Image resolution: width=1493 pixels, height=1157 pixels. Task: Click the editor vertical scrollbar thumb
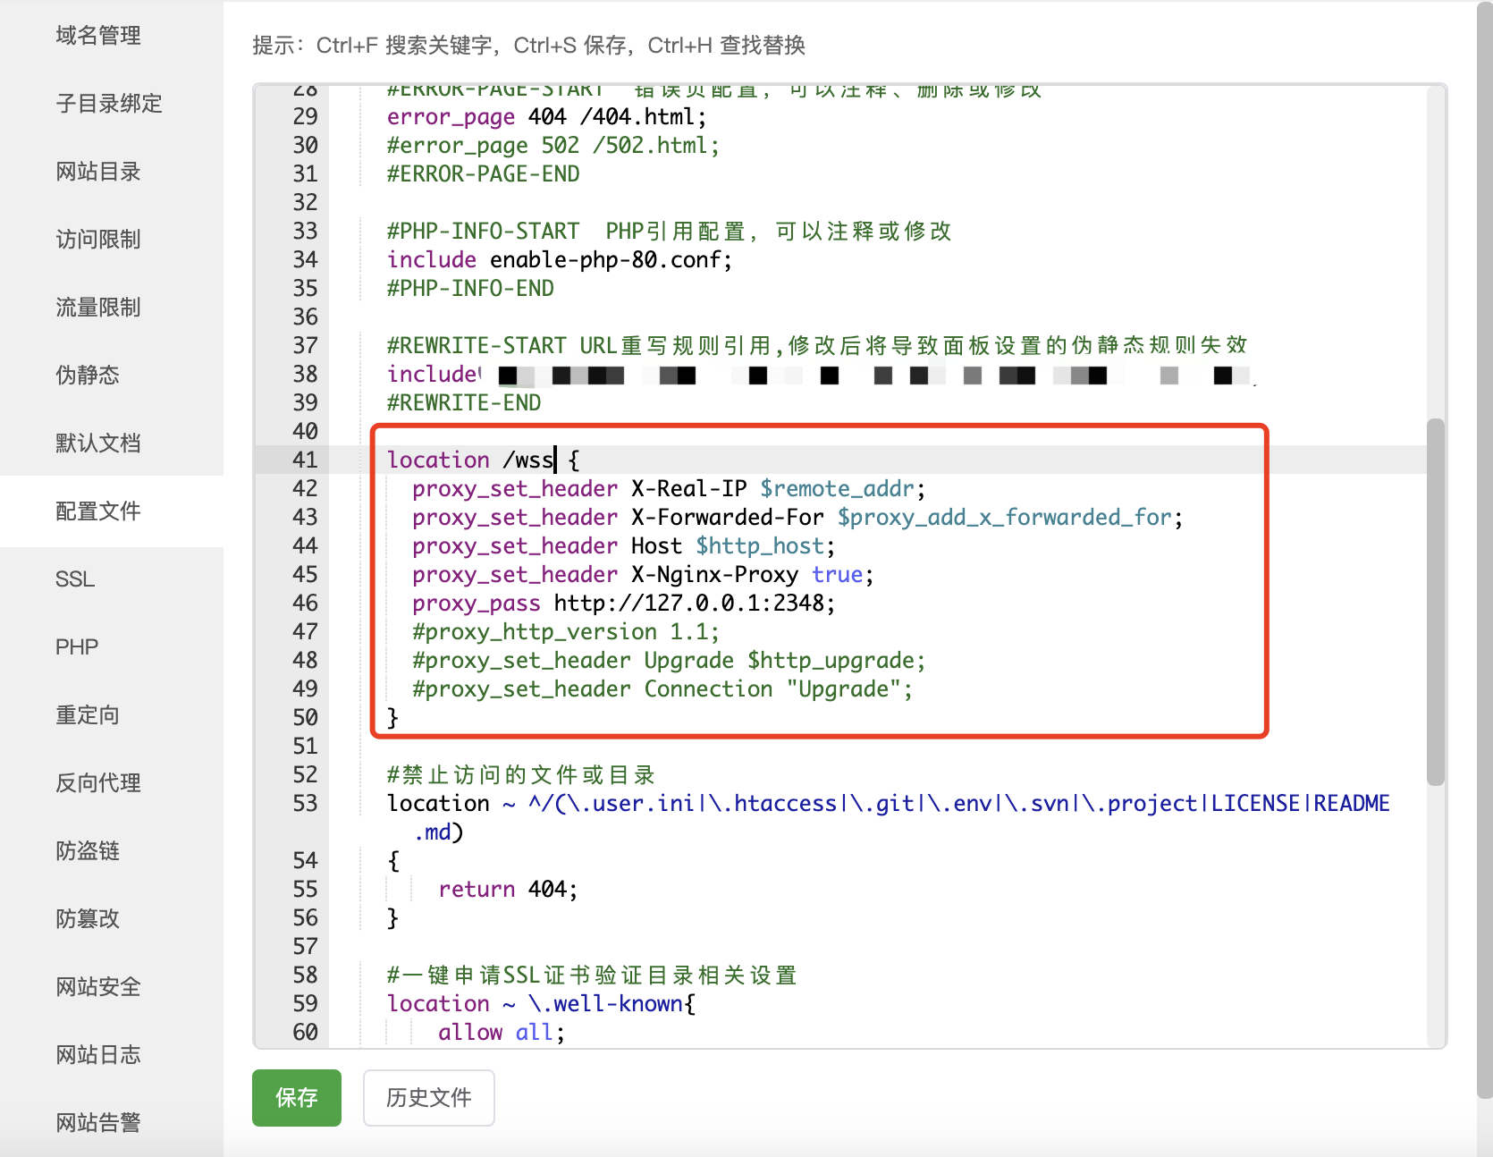tap(1436, 601)
